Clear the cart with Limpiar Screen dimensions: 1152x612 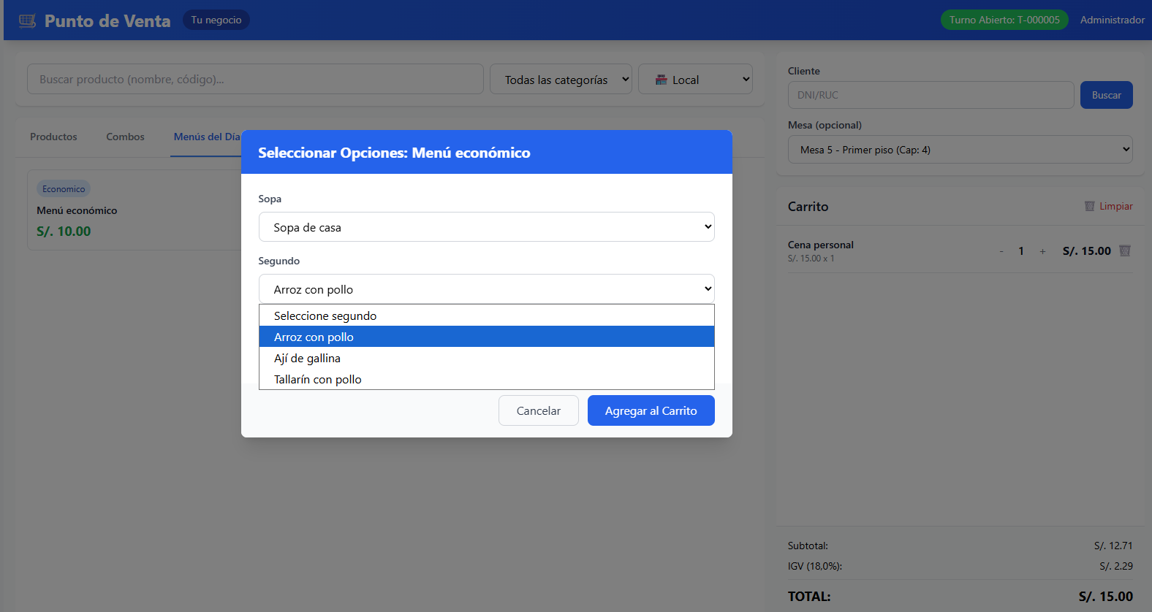[x=1109, y=207]
